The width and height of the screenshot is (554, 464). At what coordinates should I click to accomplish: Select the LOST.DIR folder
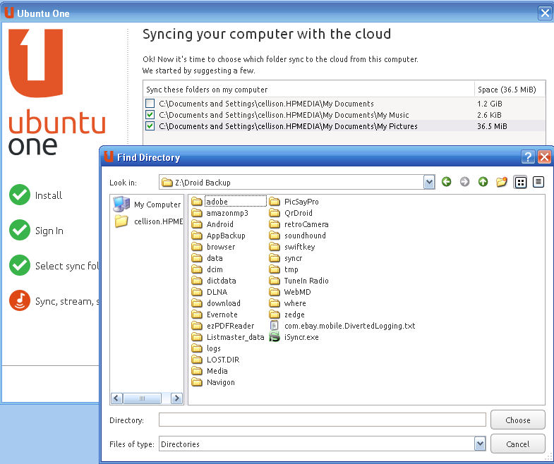click(x=215, y=360)
